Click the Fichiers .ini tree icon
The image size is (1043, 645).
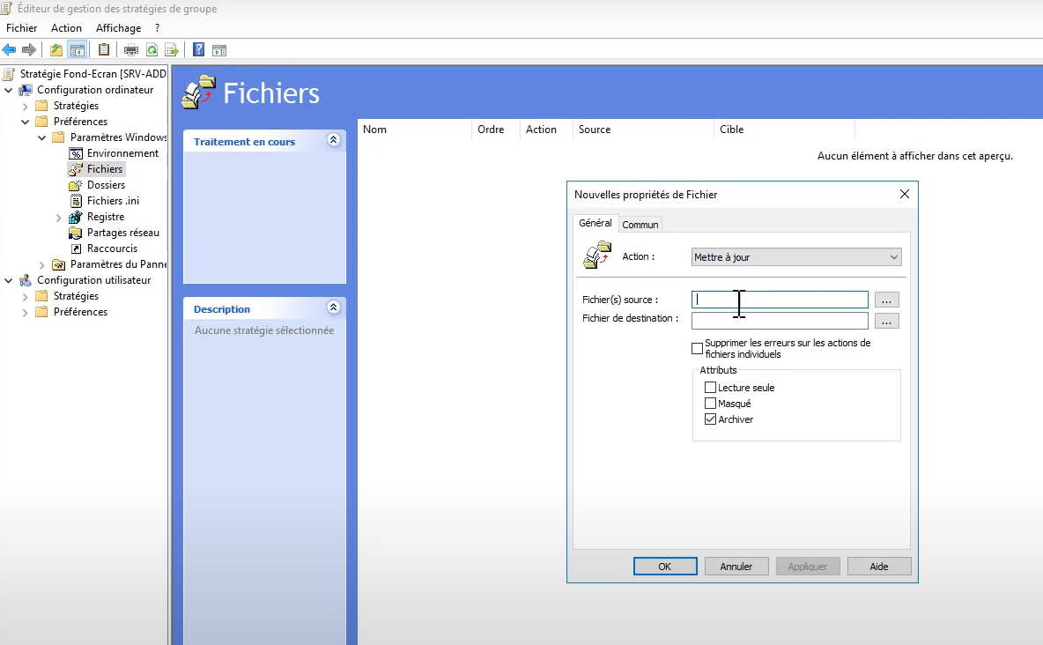click(76, 201)
